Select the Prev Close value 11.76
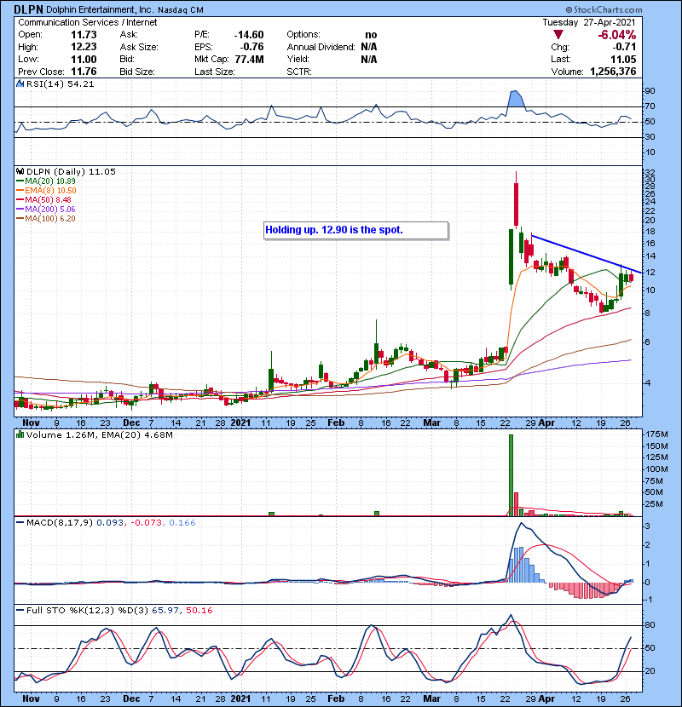Viewport: 682px width, 707px height. coord(84,72)
